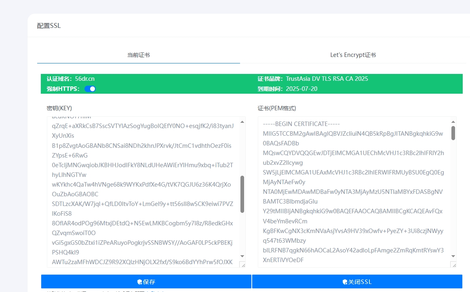Click the 配置SSL heading

49,26
